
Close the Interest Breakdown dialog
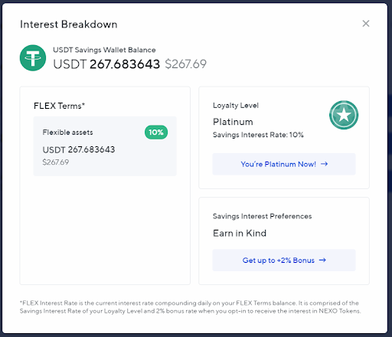tap(366, 24)
